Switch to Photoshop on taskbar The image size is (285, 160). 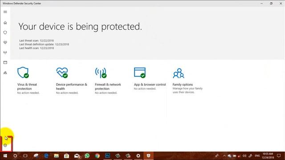tap(108, 156)
